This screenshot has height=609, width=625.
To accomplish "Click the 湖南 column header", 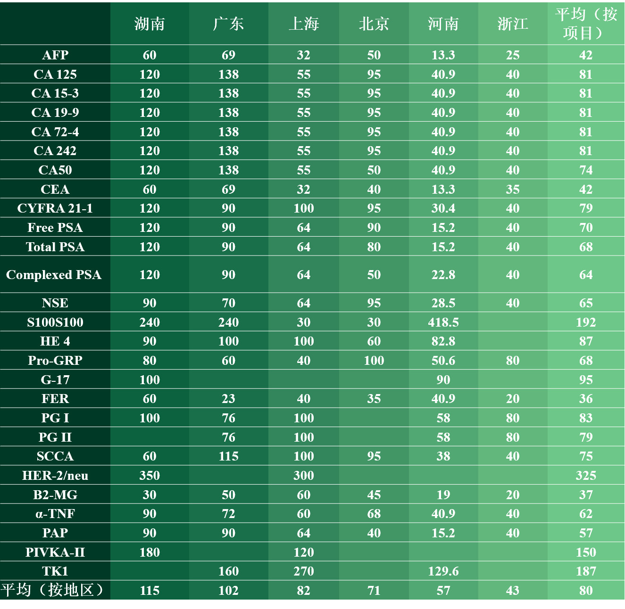I will click(x=150, y=24).
